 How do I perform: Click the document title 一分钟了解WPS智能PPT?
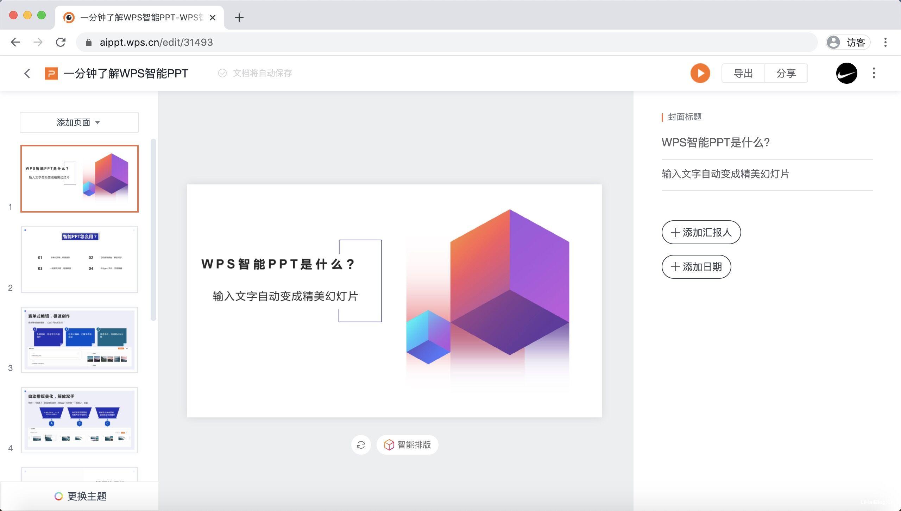(x=126, y=73)
